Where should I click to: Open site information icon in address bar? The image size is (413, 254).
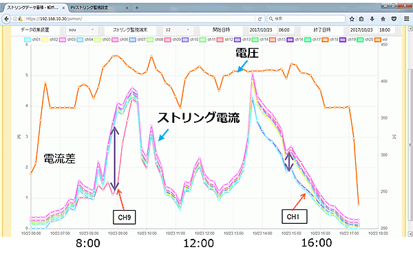click(15, 19)
